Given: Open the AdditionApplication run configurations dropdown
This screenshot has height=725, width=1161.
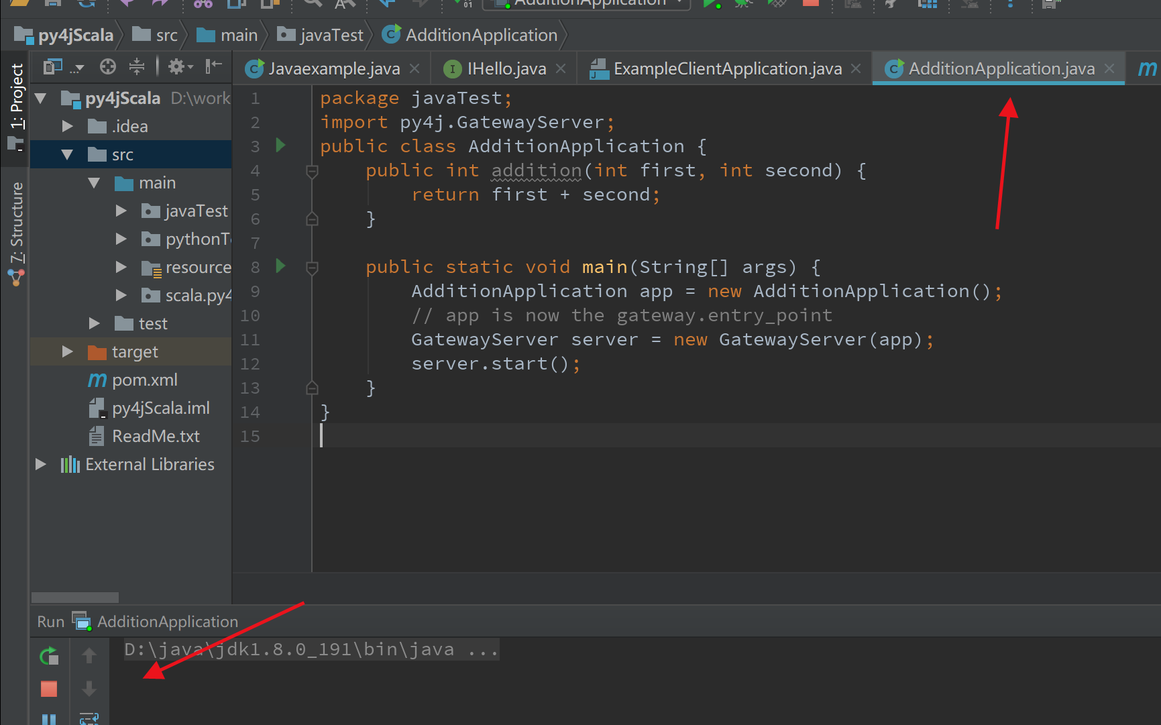Looking at the screenshot, I should point(679,3).
